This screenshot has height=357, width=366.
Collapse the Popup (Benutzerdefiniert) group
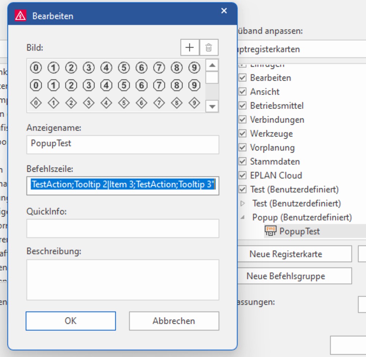pos(242,217)
